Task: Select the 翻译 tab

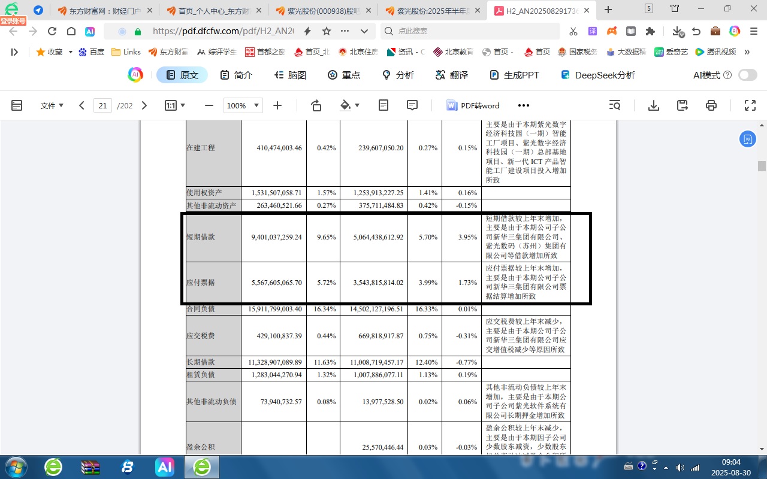Action: pos(452,75)
